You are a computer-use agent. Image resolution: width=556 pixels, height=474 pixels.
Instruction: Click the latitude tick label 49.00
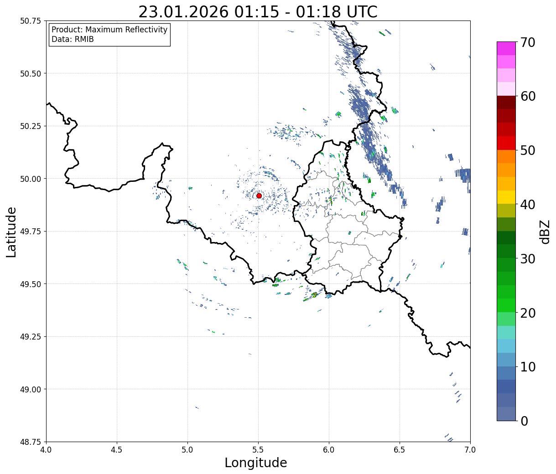31,389
